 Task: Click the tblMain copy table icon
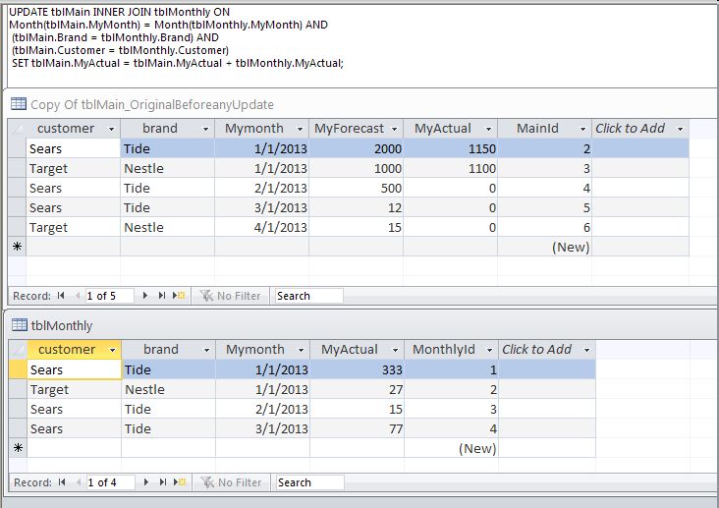[x=19, y=104]
